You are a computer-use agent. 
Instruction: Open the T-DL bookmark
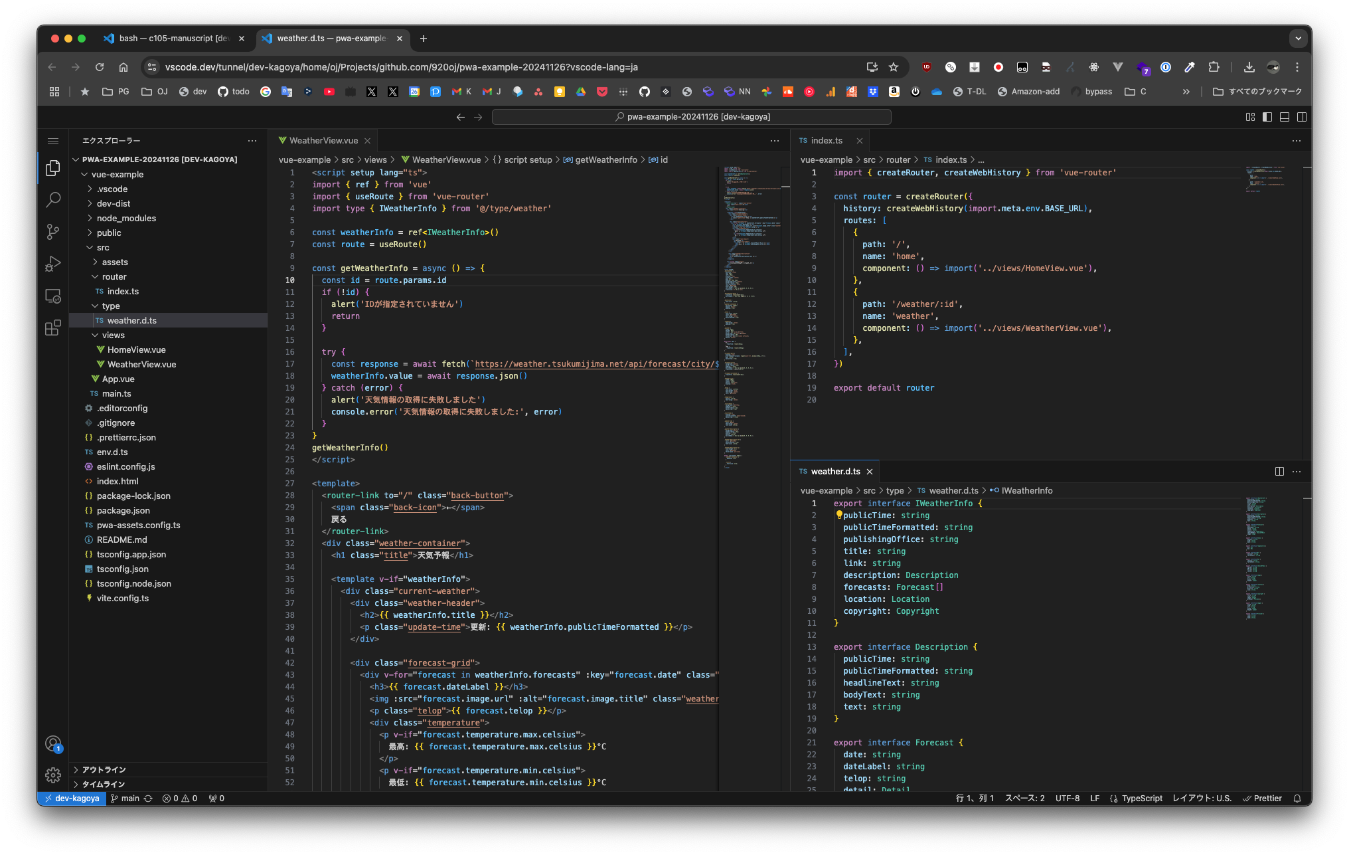pos(969,92)
